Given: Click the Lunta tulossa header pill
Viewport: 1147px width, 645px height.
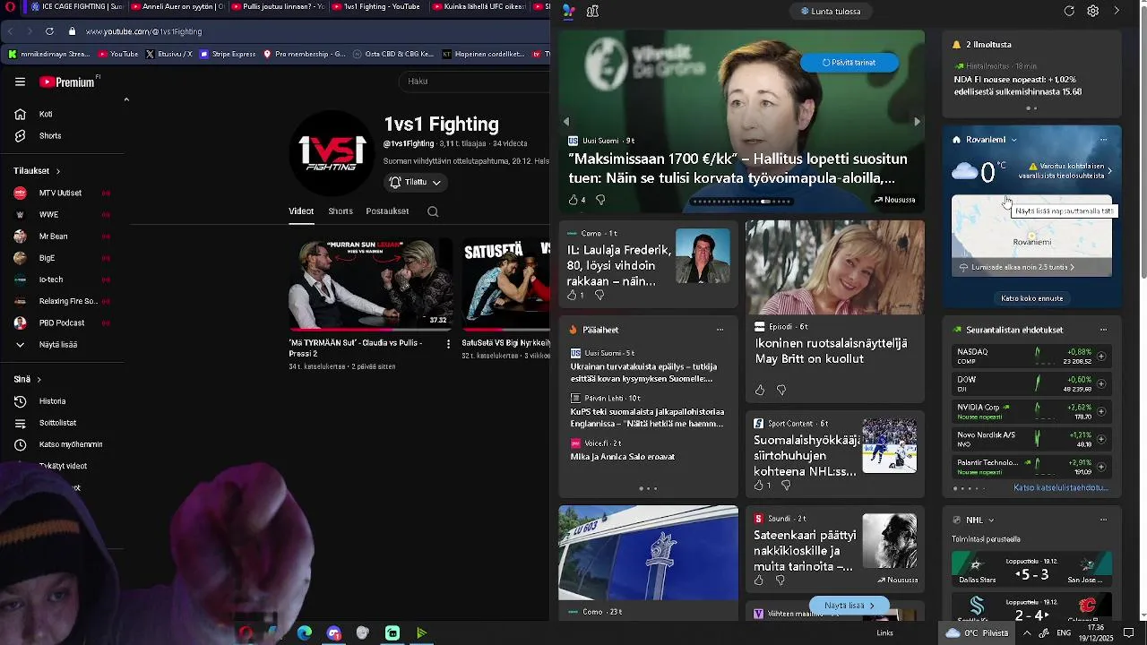Looking at the screenshot, I should (830, 12).
